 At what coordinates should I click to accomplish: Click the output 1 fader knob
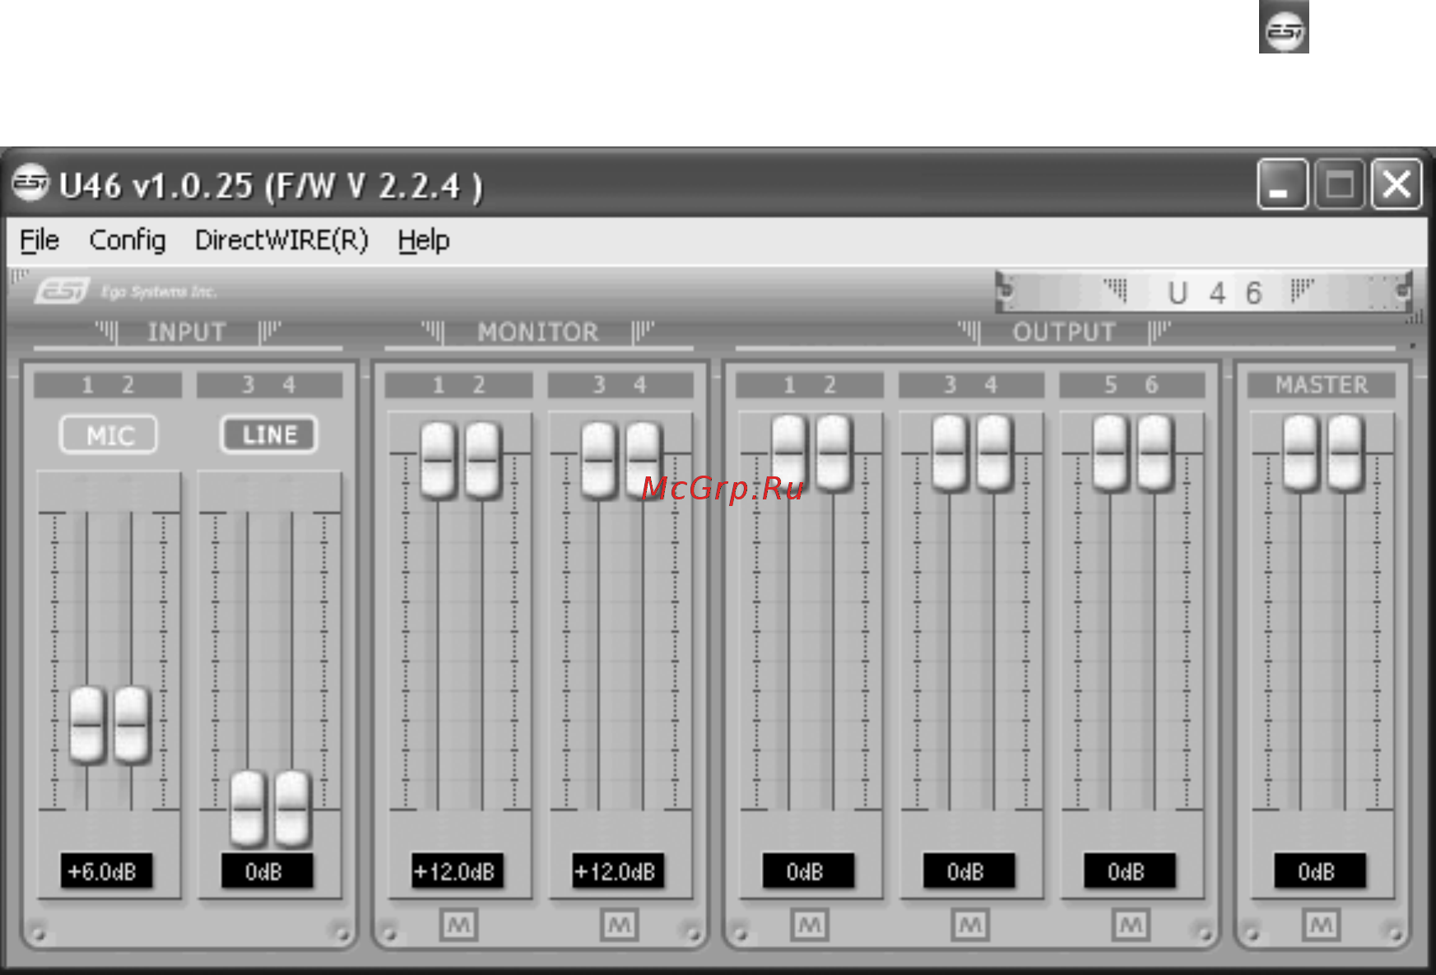(788, 453)
